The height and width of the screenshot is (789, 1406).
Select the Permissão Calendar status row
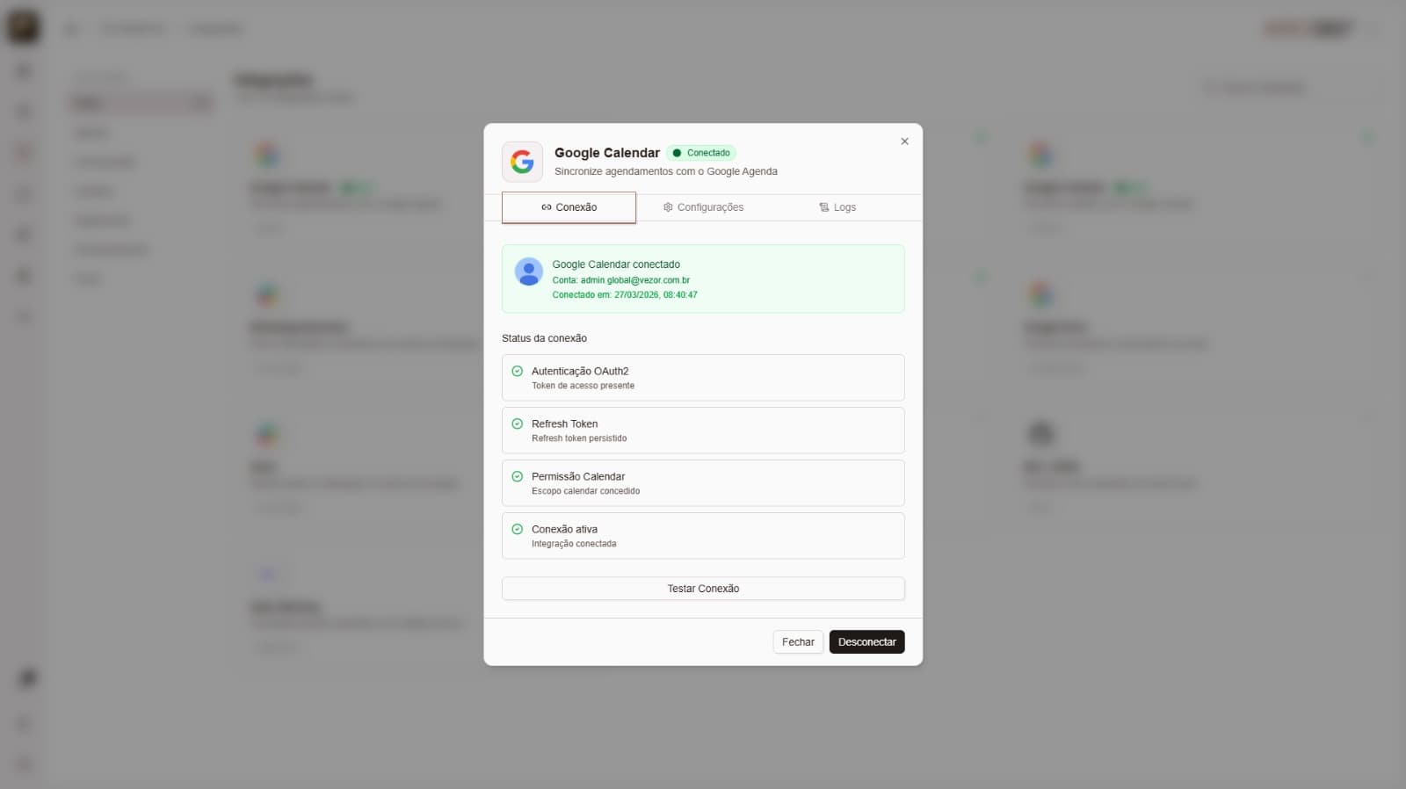pyautogui.click(x=703, y=483)
